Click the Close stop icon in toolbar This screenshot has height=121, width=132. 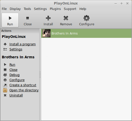point(28,18)
